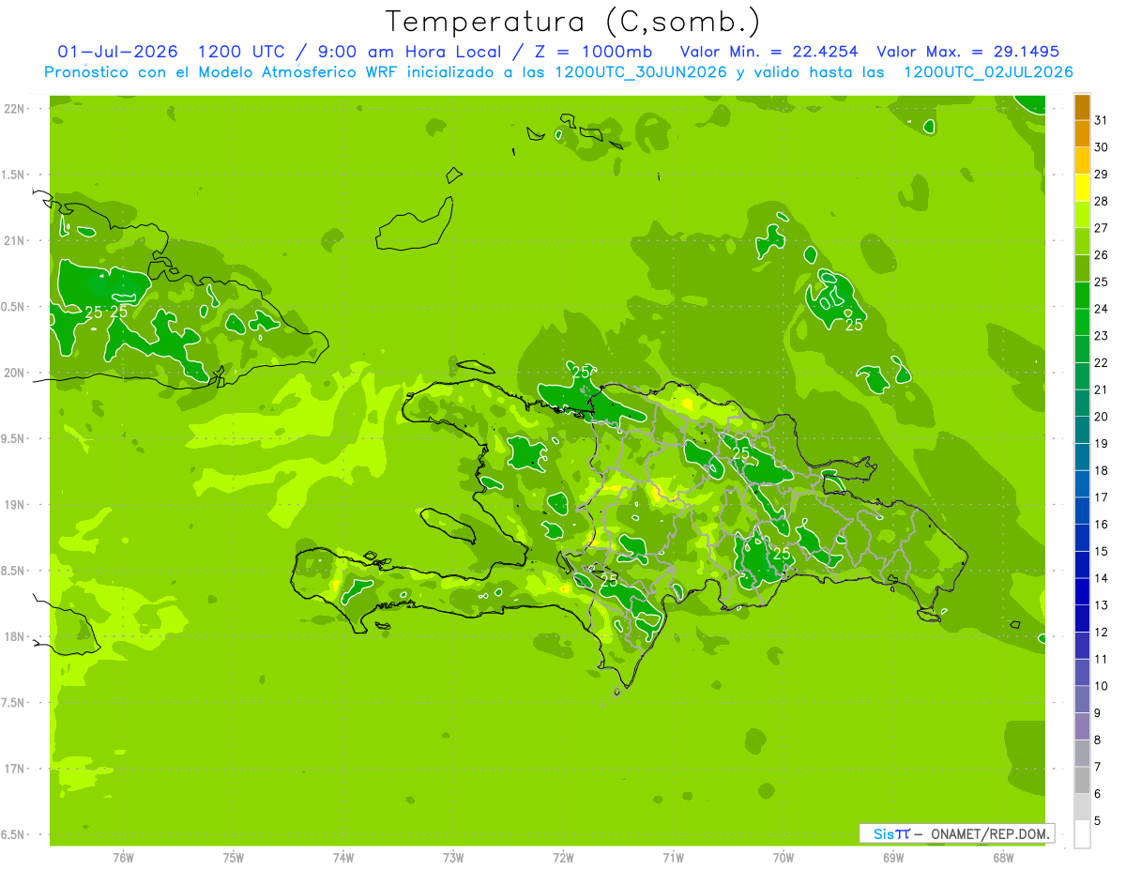The image size is (1126, 870).
Task: Click the "19N" latitude label
Action: tap(13, 505)
